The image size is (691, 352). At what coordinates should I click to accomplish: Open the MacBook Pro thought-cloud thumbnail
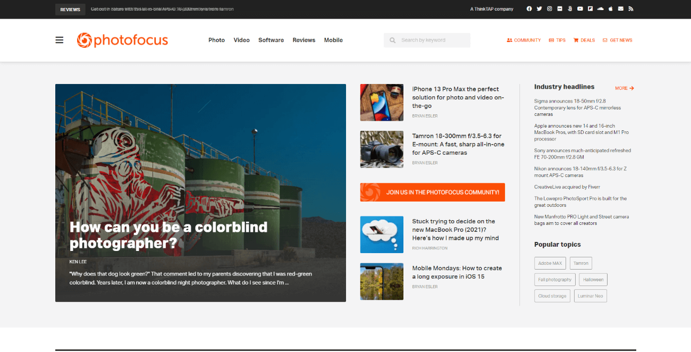[x=382, y=234]
